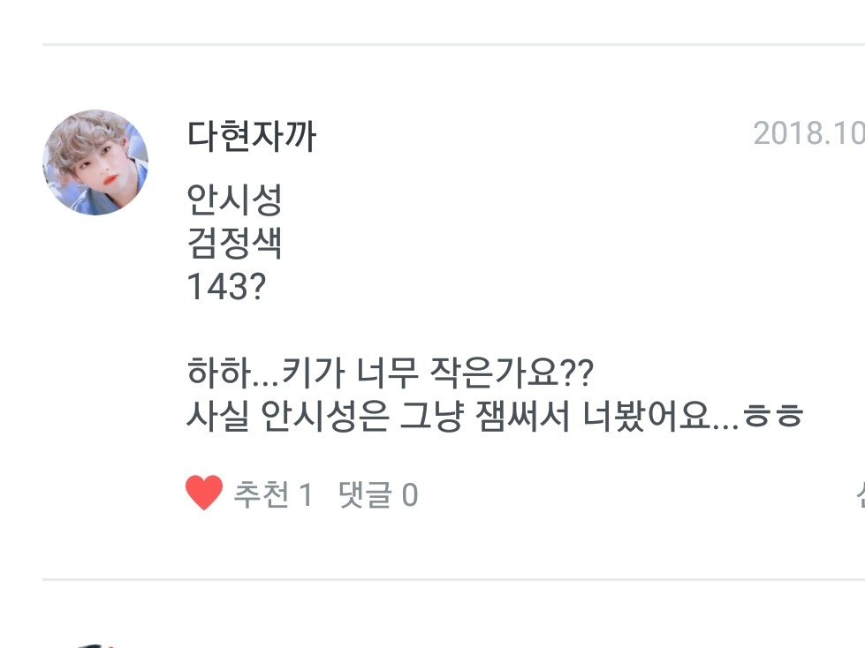Open 다현자까's profile picture
Screen dimensions: 865x648
(x=95, y=162)
